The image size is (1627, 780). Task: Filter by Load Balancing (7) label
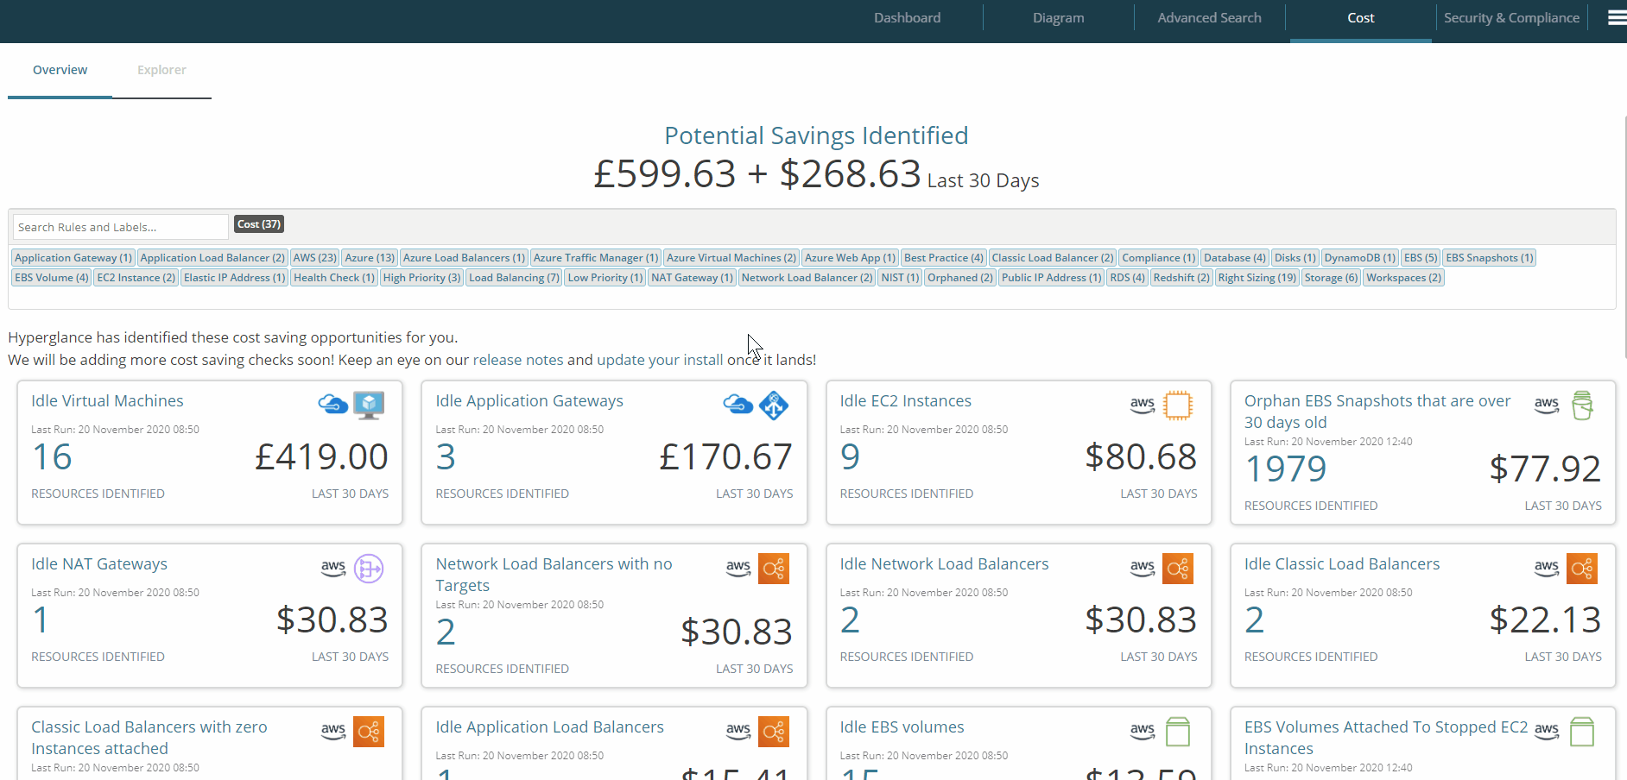tap(514, 277)
